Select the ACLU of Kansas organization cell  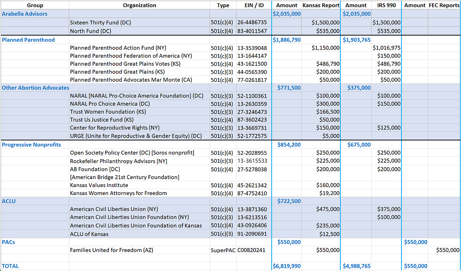pos(140,234)
